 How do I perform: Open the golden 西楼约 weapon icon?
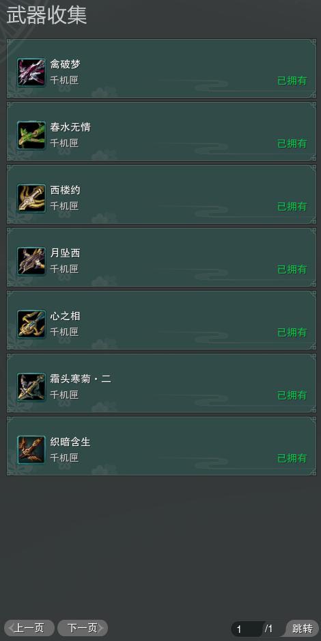(x=31, y=198)
